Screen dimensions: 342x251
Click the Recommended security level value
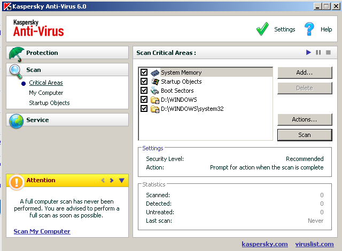click(x=305, y=159)
